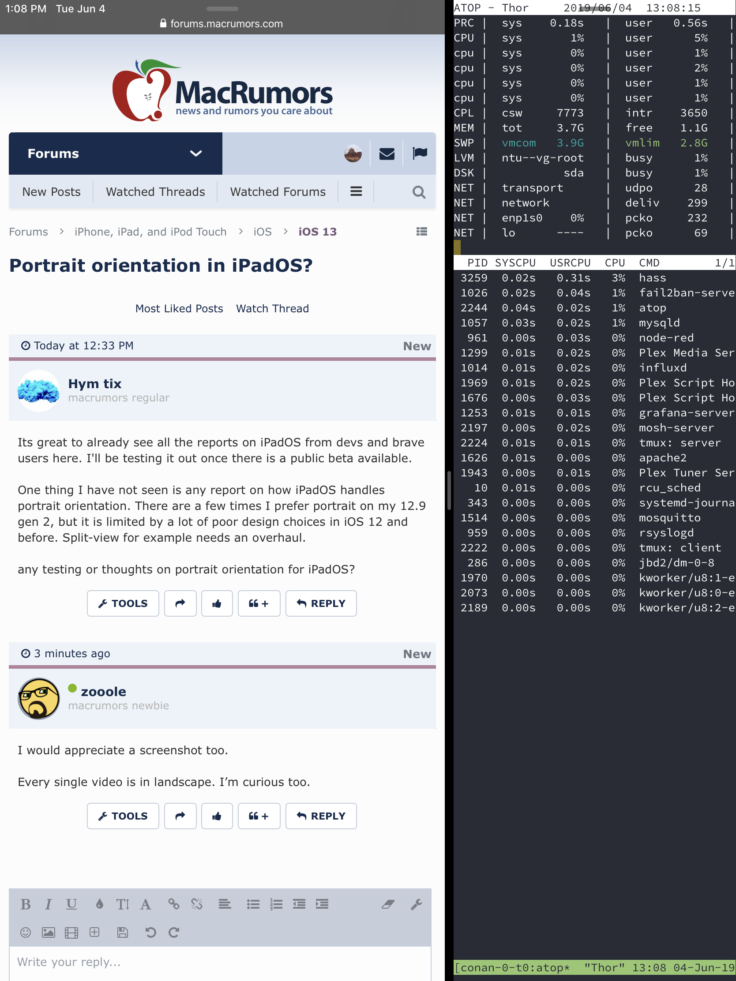Toggle bold formatting in reply editor
The height and width of the screenshot is (981, 736).
(x=26, y=904)
